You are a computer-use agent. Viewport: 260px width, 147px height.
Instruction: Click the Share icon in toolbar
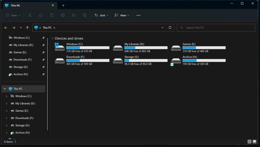coord(74,15)
